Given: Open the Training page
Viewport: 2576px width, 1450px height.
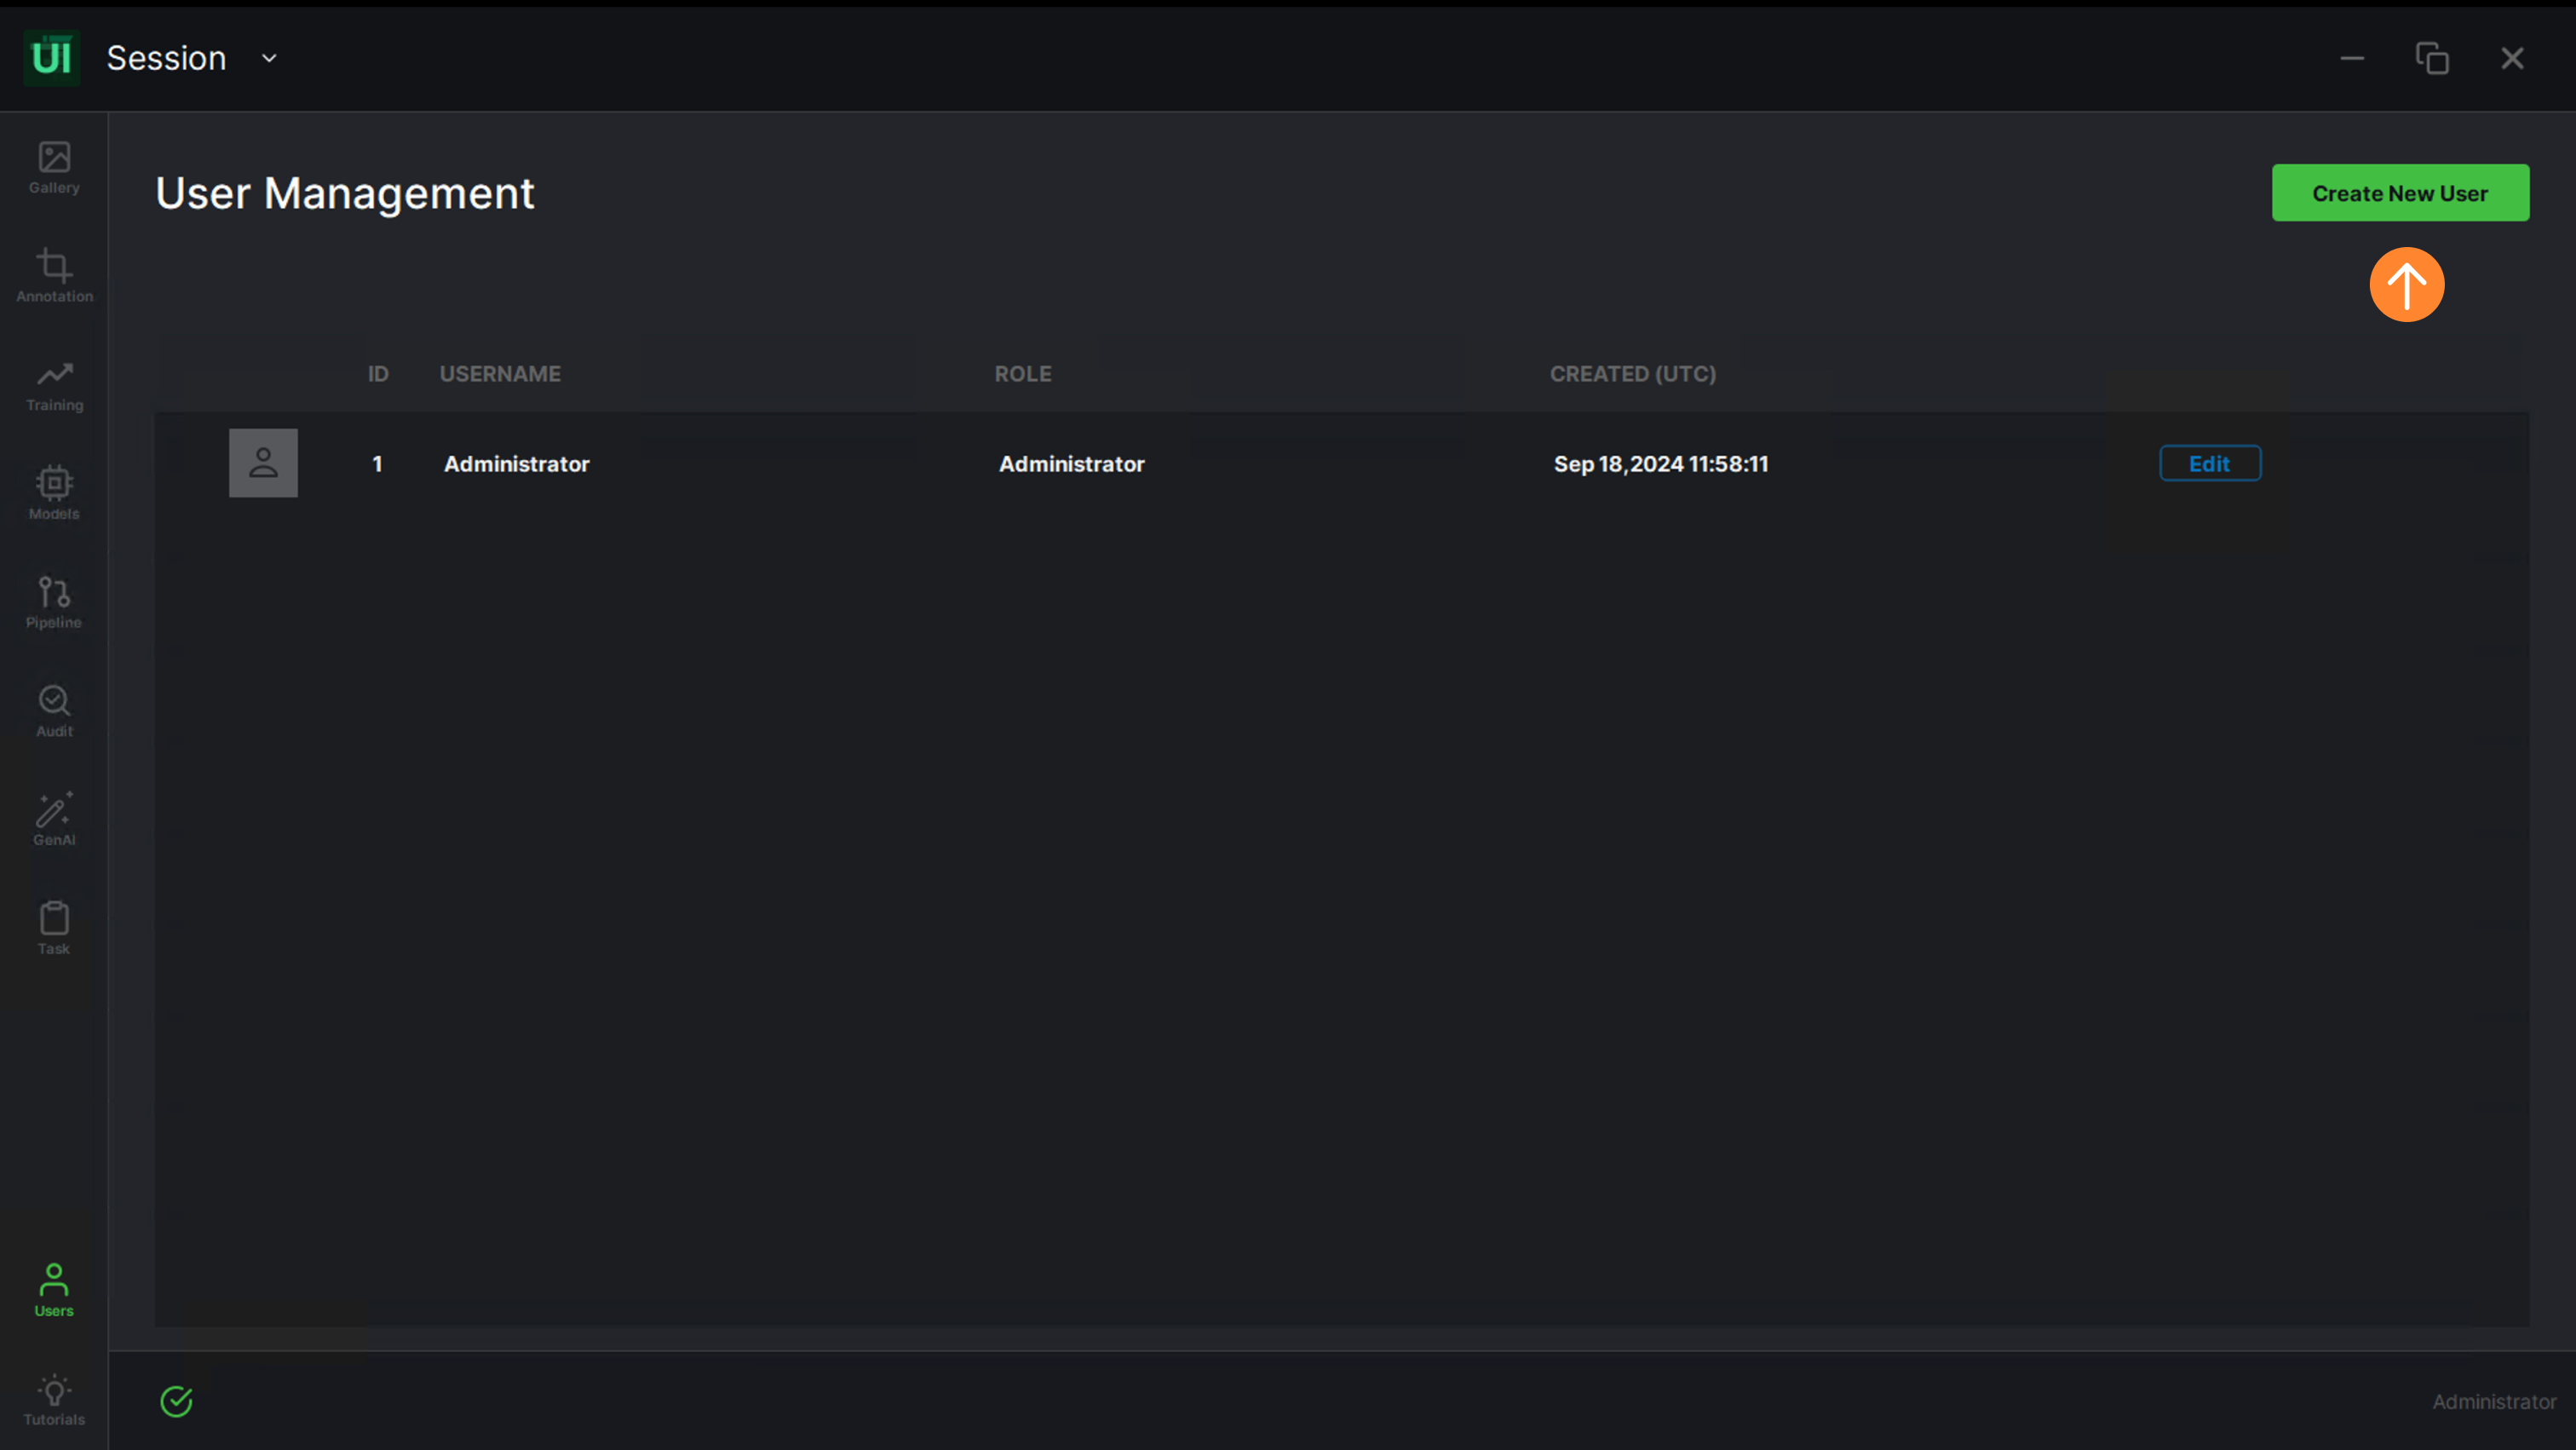Looking at the screenshot, I should click(54, 385).
